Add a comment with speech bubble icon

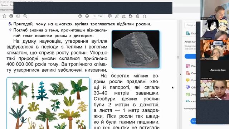(x=110, y=16)
